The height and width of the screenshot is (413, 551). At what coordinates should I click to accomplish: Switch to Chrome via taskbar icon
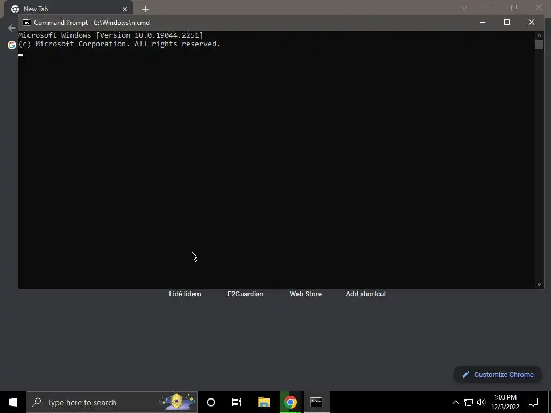click(290, 402)
